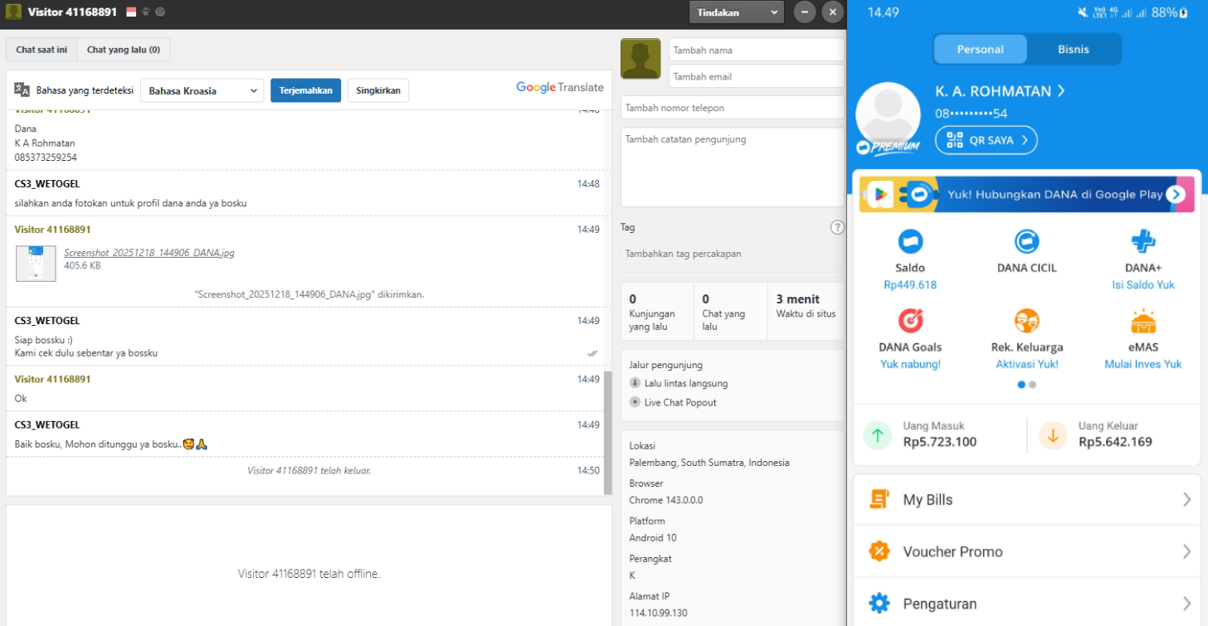Click the Rp5.723.100 Uang Masuk value
1208x626 pixels.
(940, 442)
